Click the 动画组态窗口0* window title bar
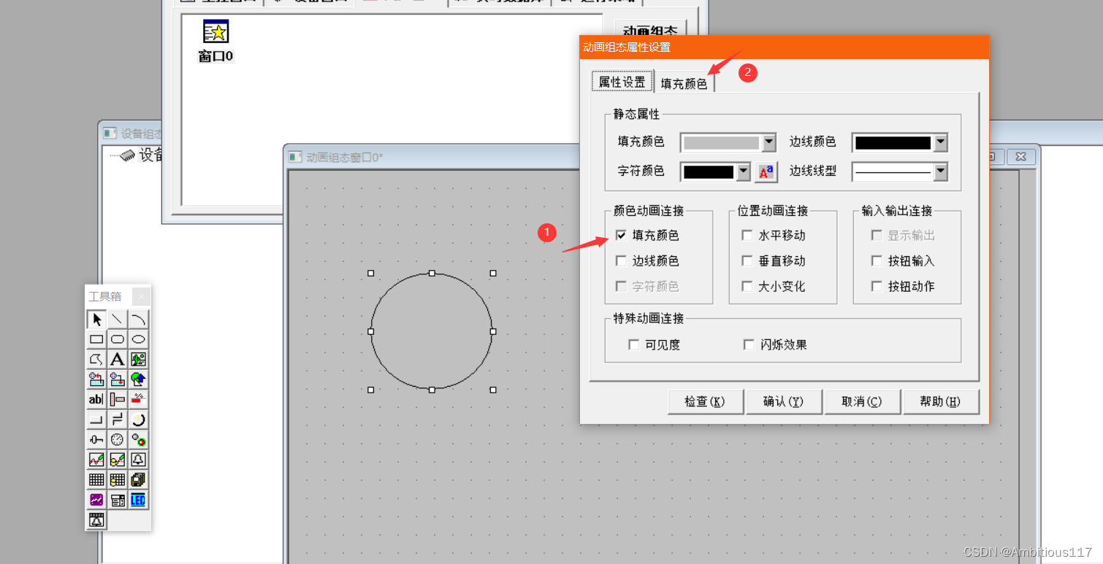 (432, 157)
